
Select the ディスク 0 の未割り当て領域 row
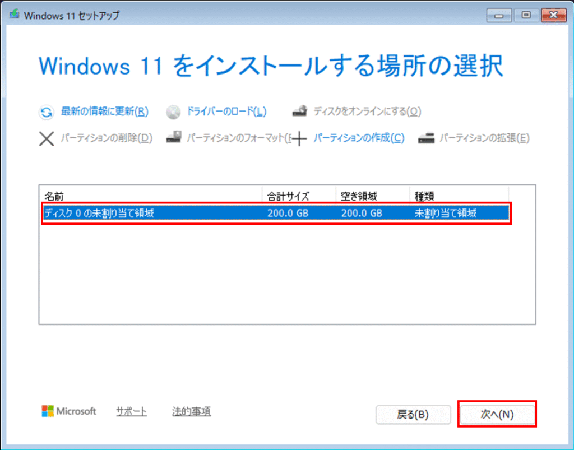point(276,214)
